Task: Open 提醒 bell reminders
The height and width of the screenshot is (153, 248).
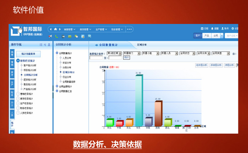Action: [x=212, y=28]
